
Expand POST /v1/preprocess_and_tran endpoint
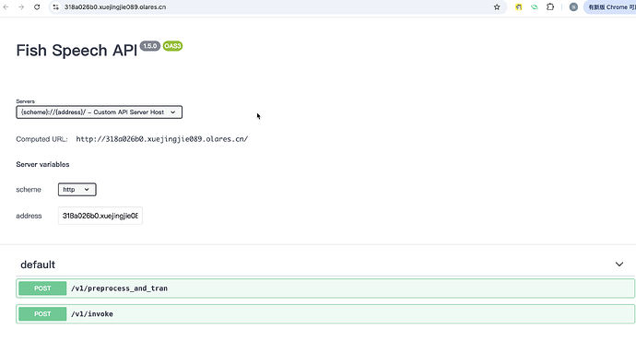325,288
